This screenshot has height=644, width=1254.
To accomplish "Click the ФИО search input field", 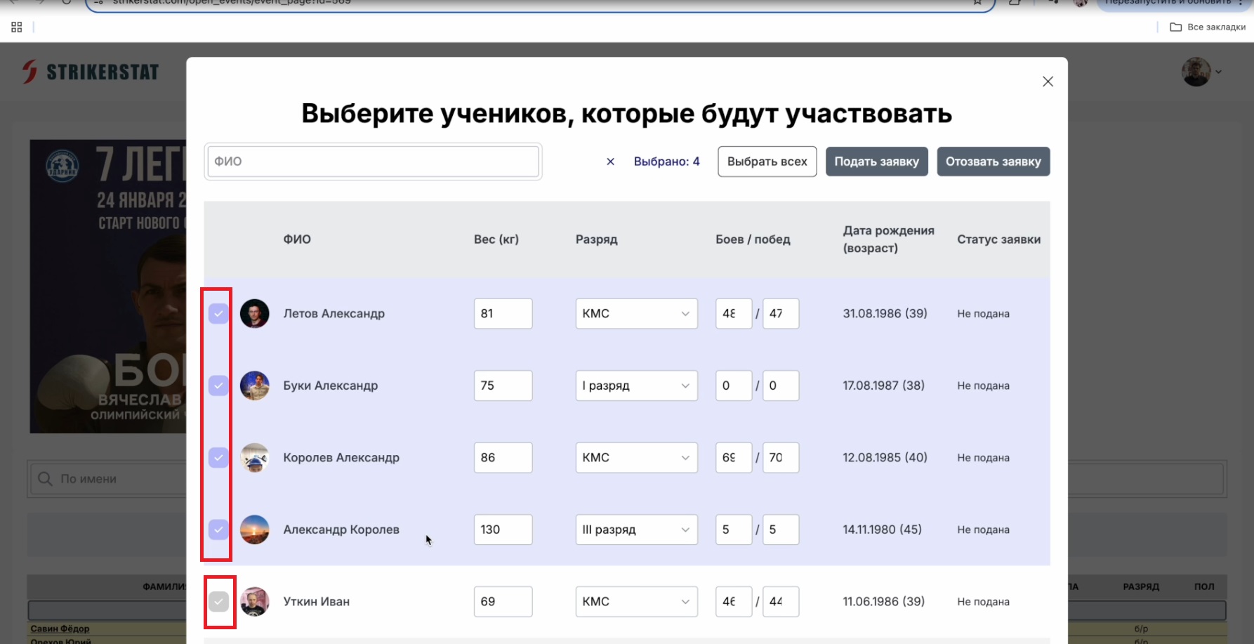I will (373, 161).
